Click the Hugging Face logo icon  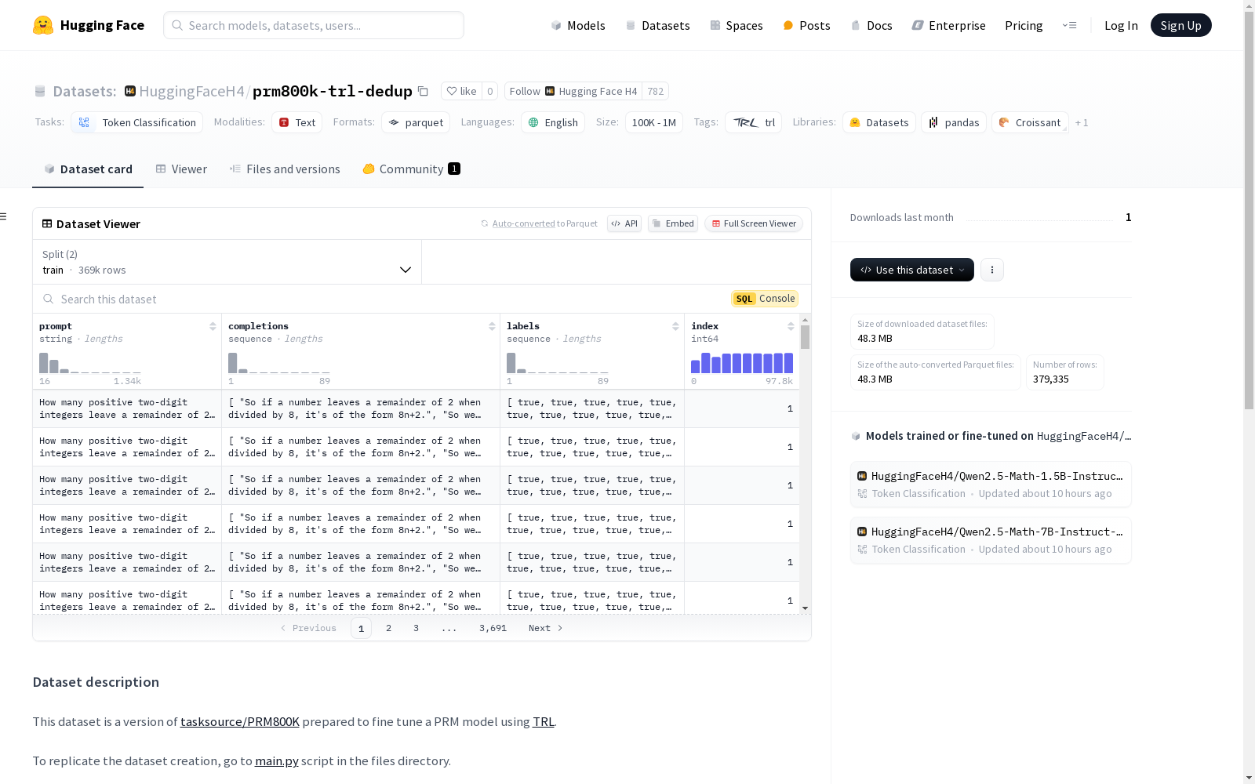coord(43,25)
